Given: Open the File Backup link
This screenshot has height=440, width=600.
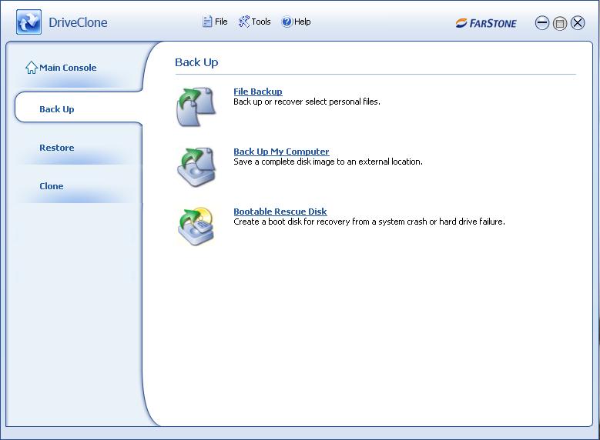Looking at the screenshot, I should click(x=258, y=92).
